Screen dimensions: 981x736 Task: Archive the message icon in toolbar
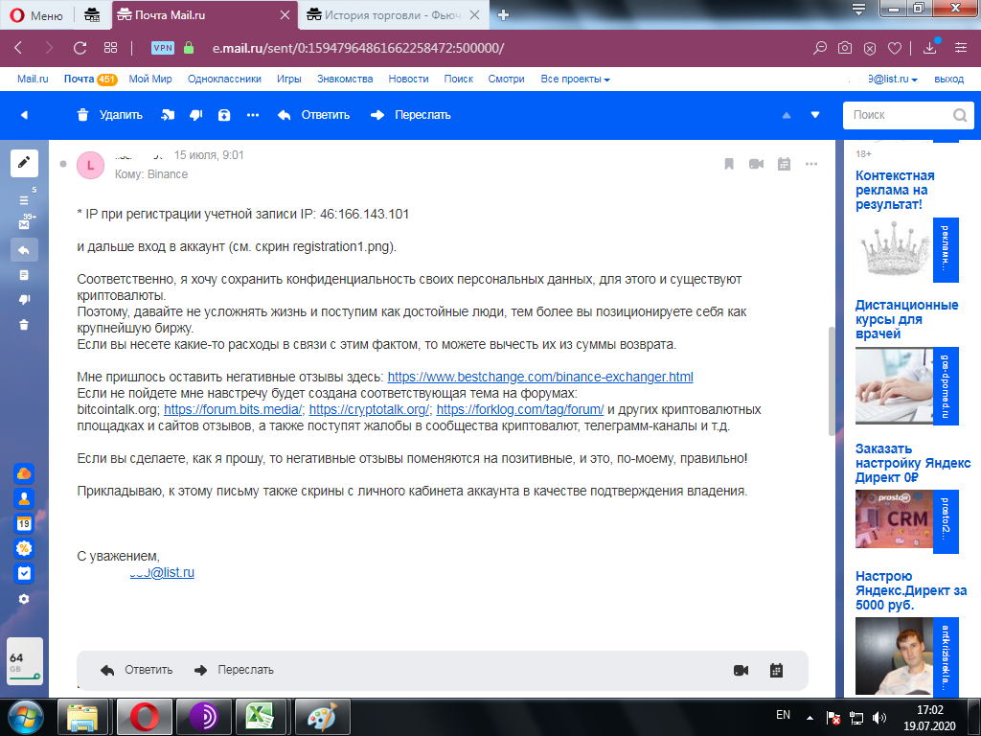tap(224, 115)
